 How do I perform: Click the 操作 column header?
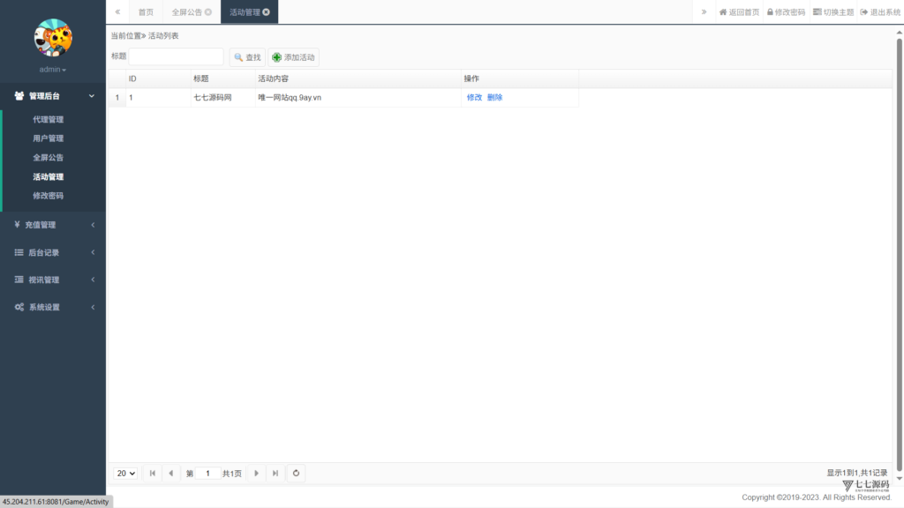(520, 78)
